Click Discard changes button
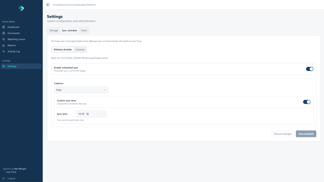This screenshot has height=182, width=324. [x=283, y=134]
